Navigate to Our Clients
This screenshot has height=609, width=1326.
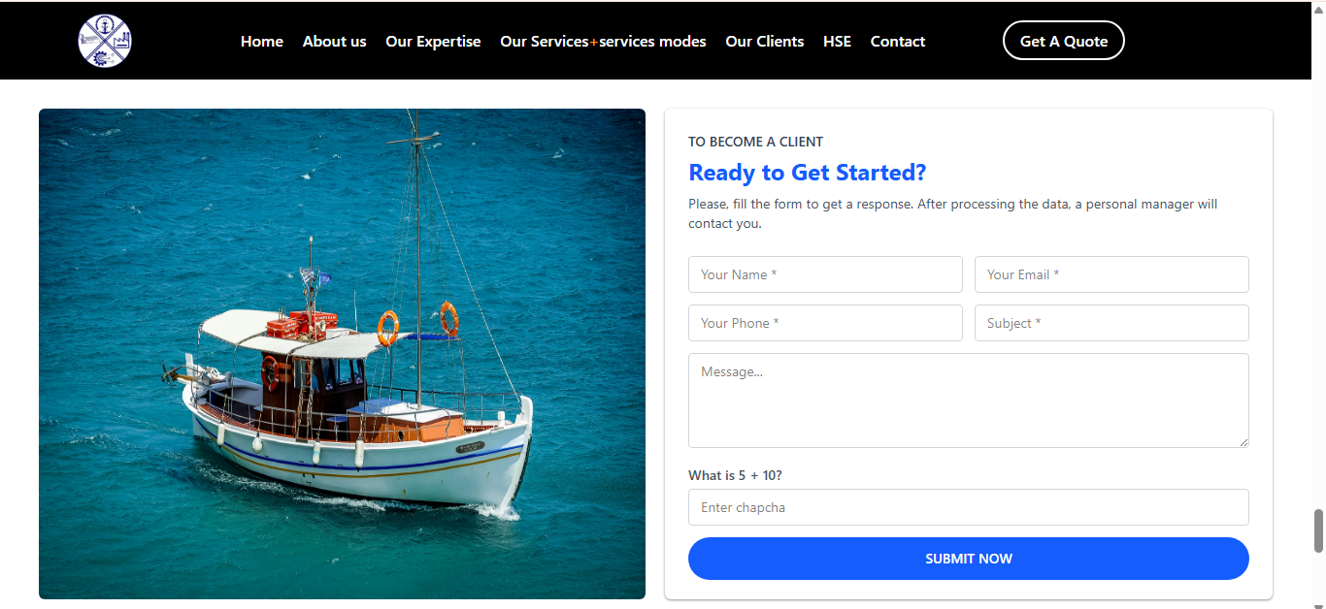pyautogui.click(x=764, y=42)
